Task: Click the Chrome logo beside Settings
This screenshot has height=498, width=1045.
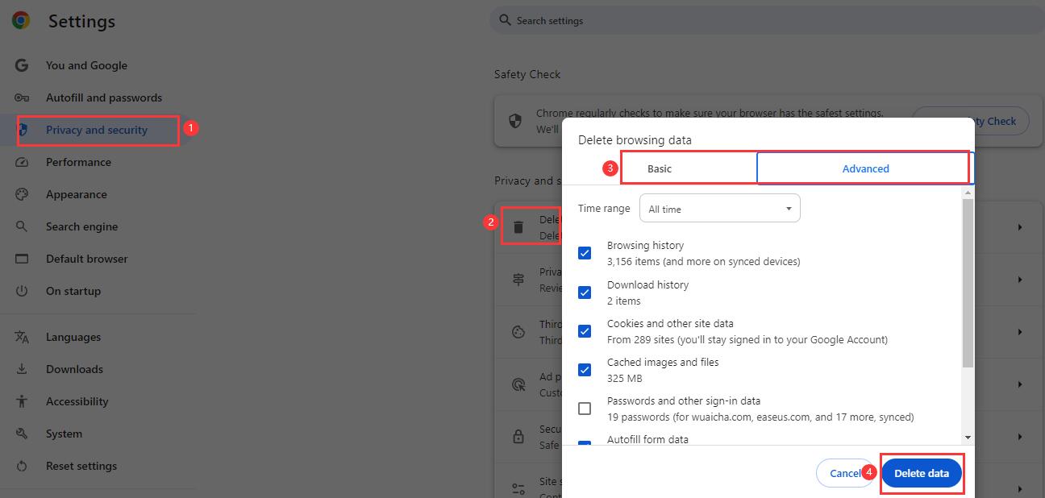Action: pos(21,21)
